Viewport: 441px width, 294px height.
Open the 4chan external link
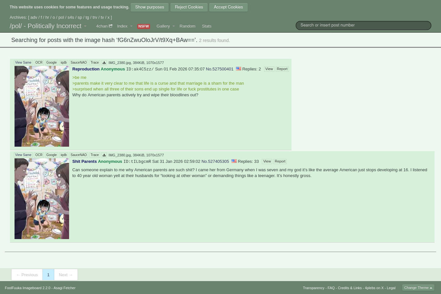(104, 26)
